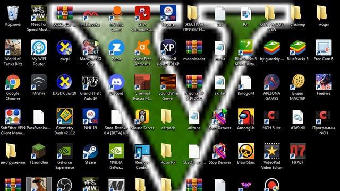The width and height of the screenshot is (340, 191).
Task: Open the MiWiFi app
Action: point(39,82)
